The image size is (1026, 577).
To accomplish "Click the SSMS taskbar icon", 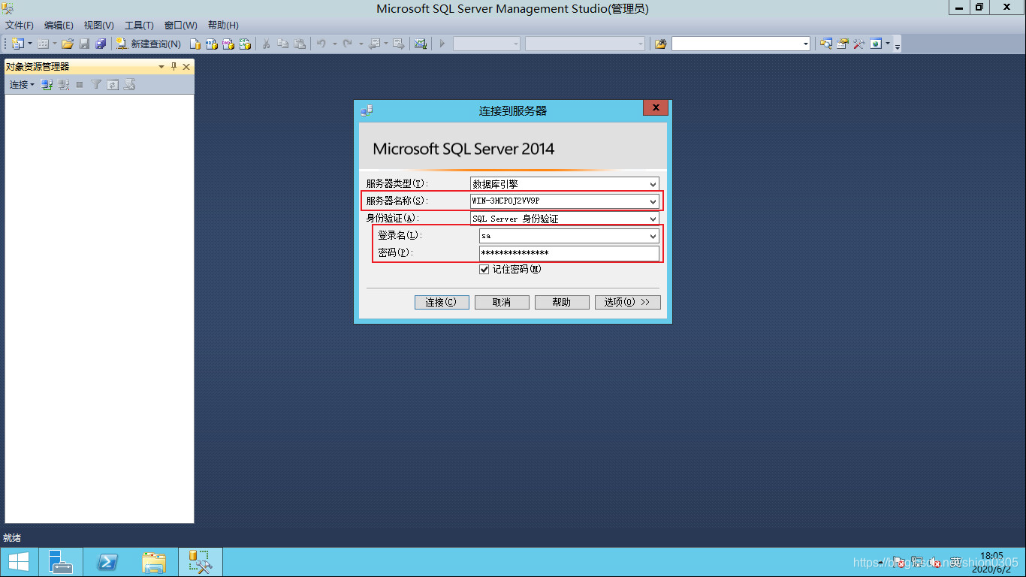I will (x=201, y=561).
